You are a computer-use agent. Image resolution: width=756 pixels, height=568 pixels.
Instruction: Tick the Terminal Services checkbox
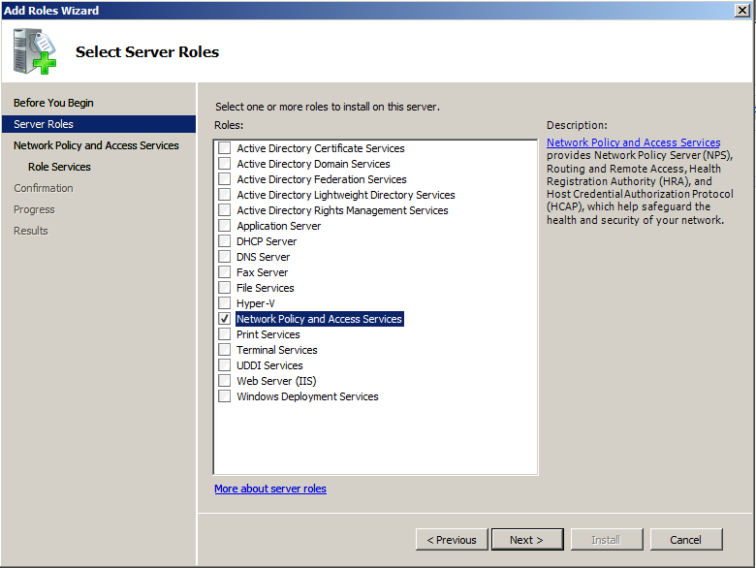tap(224, 350)
